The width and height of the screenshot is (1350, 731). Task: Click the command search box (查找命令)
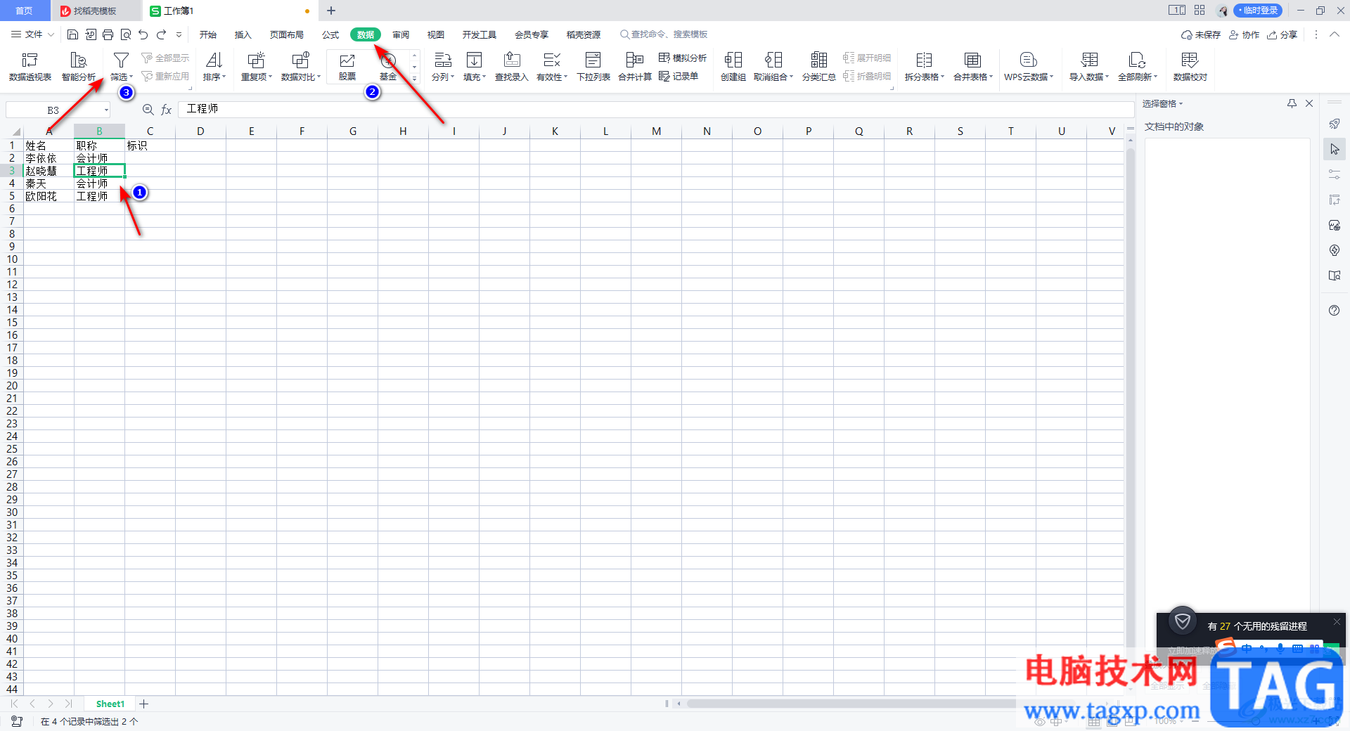(x=664, y=34)
